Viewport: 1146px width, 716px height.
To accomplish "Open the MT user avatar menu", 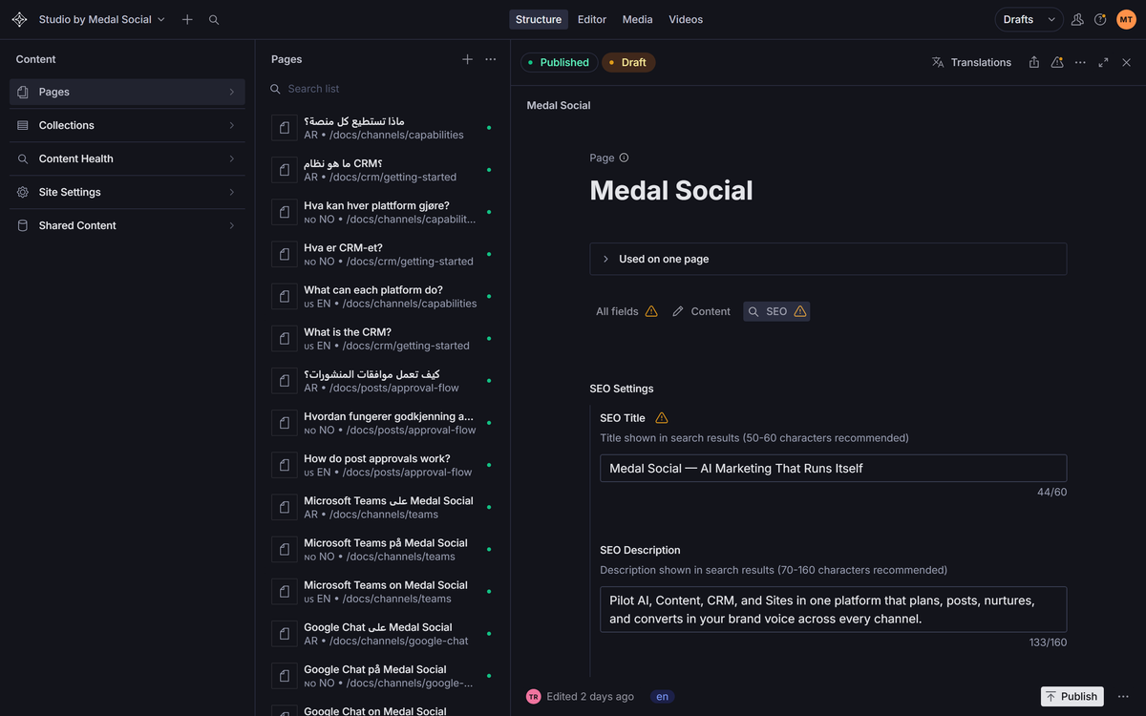I will [1126, 19].
